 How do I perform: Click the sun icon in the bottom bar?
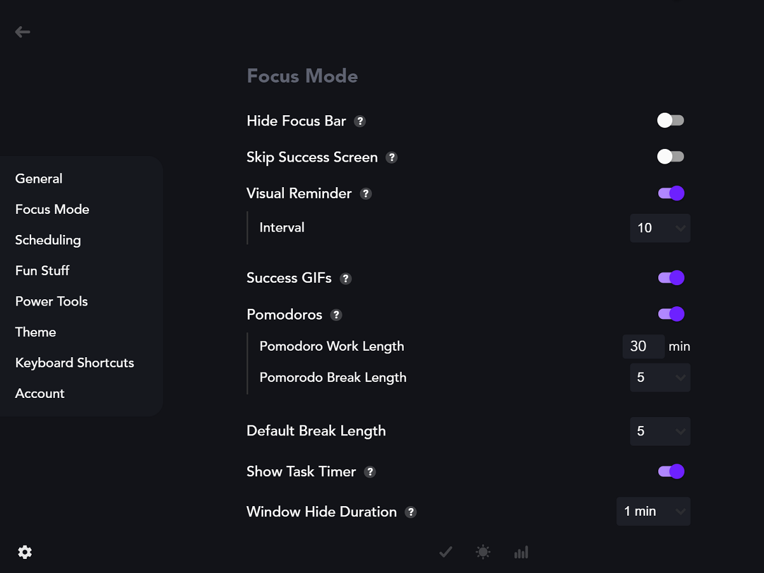483,552
